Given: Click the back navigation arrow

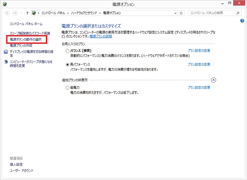Looking at the screenshot, I should 8,13.
